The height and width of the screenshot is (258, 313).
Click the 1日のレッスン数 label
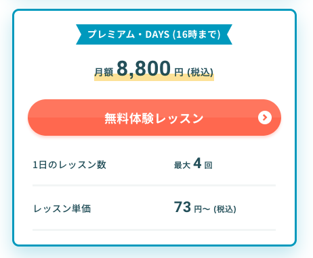pos(69,165)
